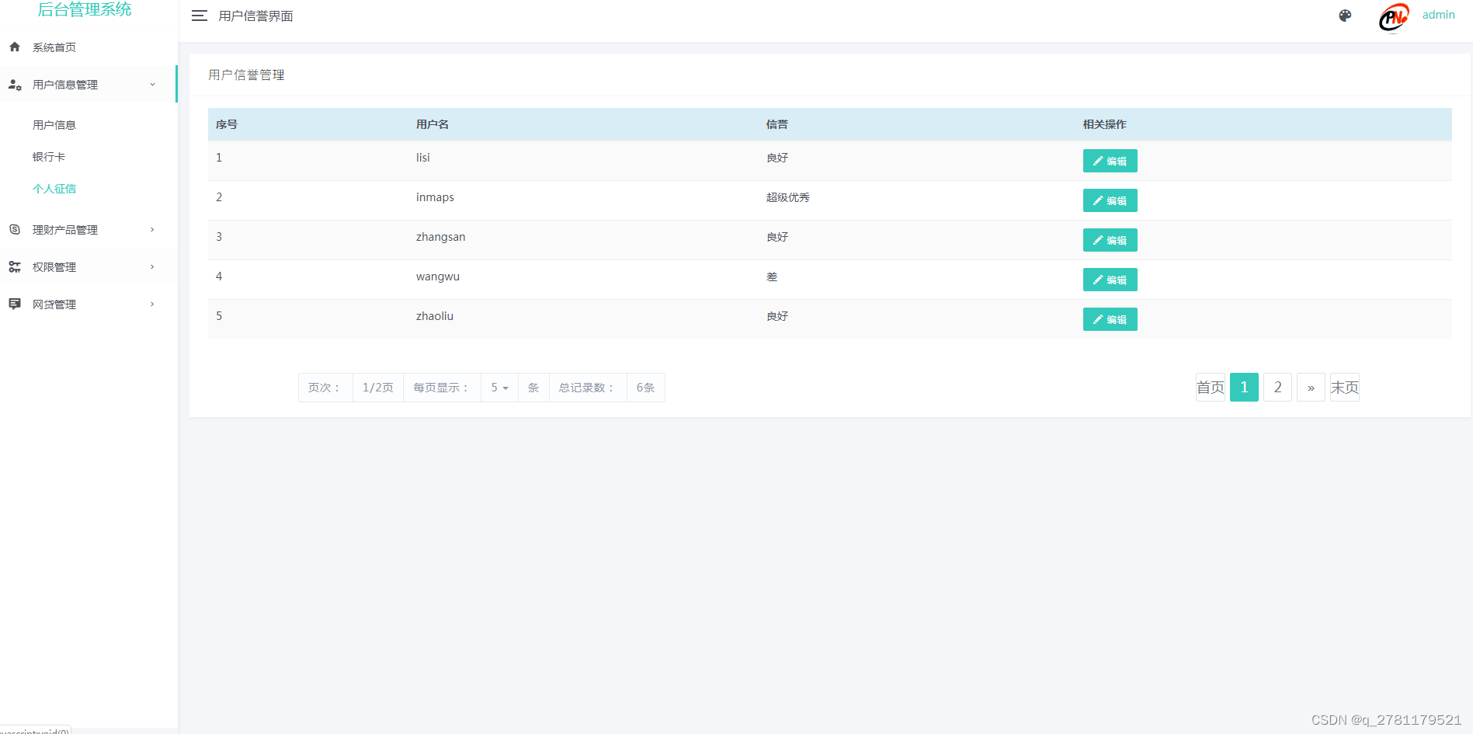Viewport: 1473px width, 734px height.
Task: Click 编辑 button for inmaps
Action: click(x=1110, y=200)
